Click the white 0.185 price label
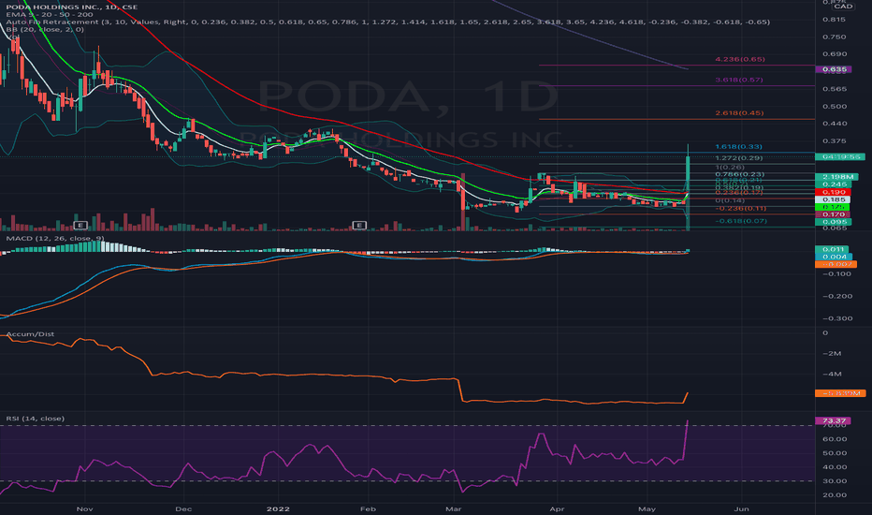Viewport: 872px width, 515px height. point(833,199)
